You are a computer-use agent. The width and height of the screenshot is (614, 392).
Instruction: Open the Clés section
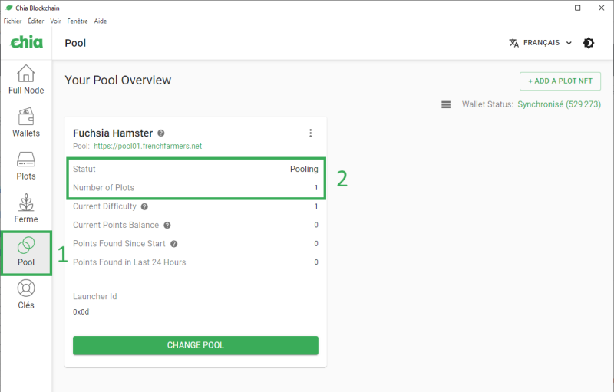click(26, 295)
